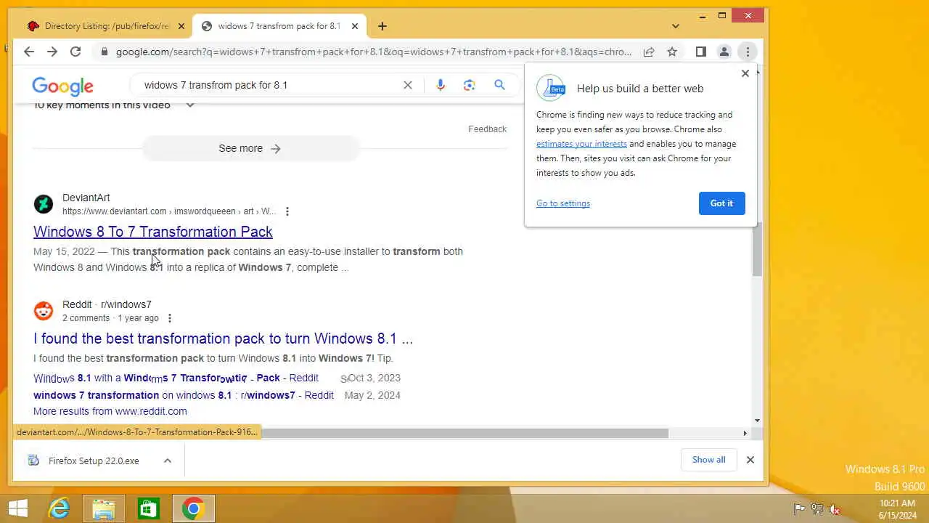Dismiss the Help us build popup X
Viewport: 929px width, 523px height.
(x=745, y=73)
